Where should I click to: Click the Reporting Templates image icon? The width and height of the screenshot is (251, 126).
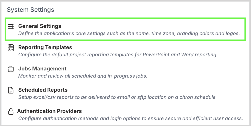tap(11, 48)
